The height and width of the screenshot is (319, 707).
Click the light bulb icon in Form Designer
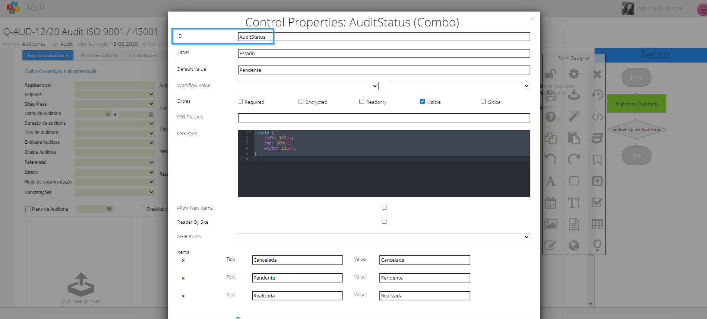tap(597, 245)
